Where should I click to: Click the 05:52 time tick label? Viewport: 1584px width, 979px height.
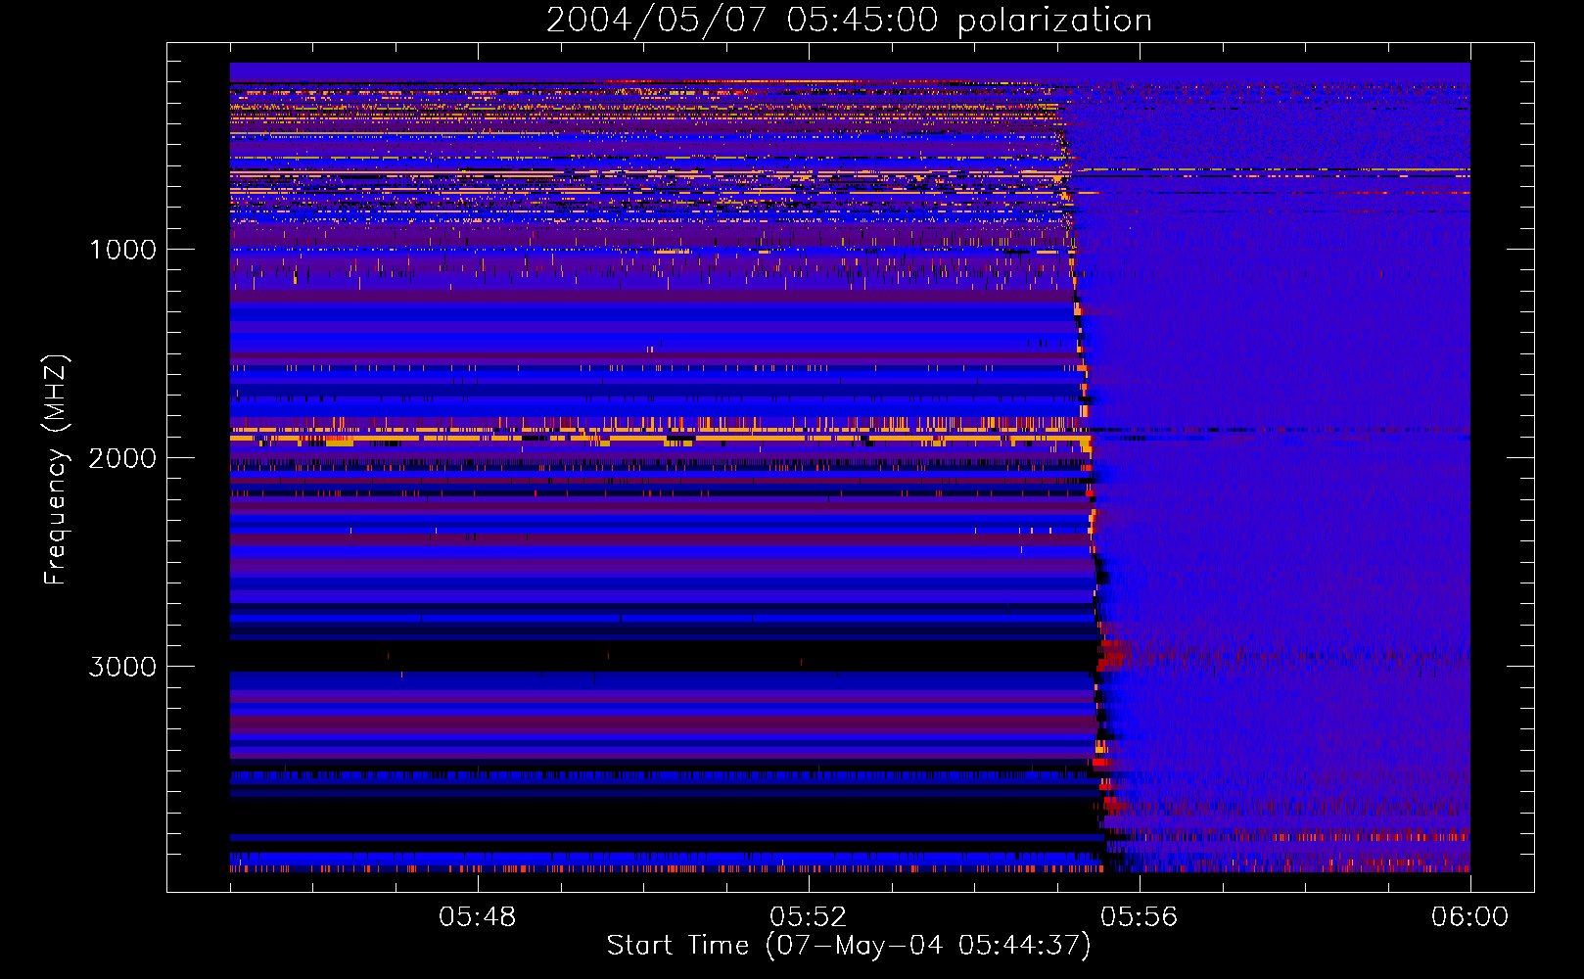pos(809,917)
